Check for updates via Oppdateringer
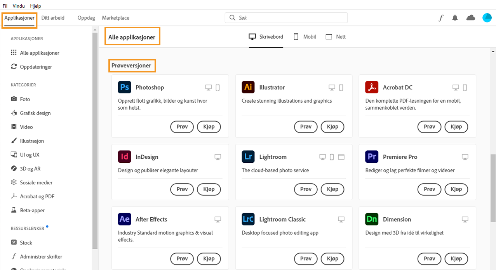The height and width of the screenshot is (270, 496). click(35, 67)
